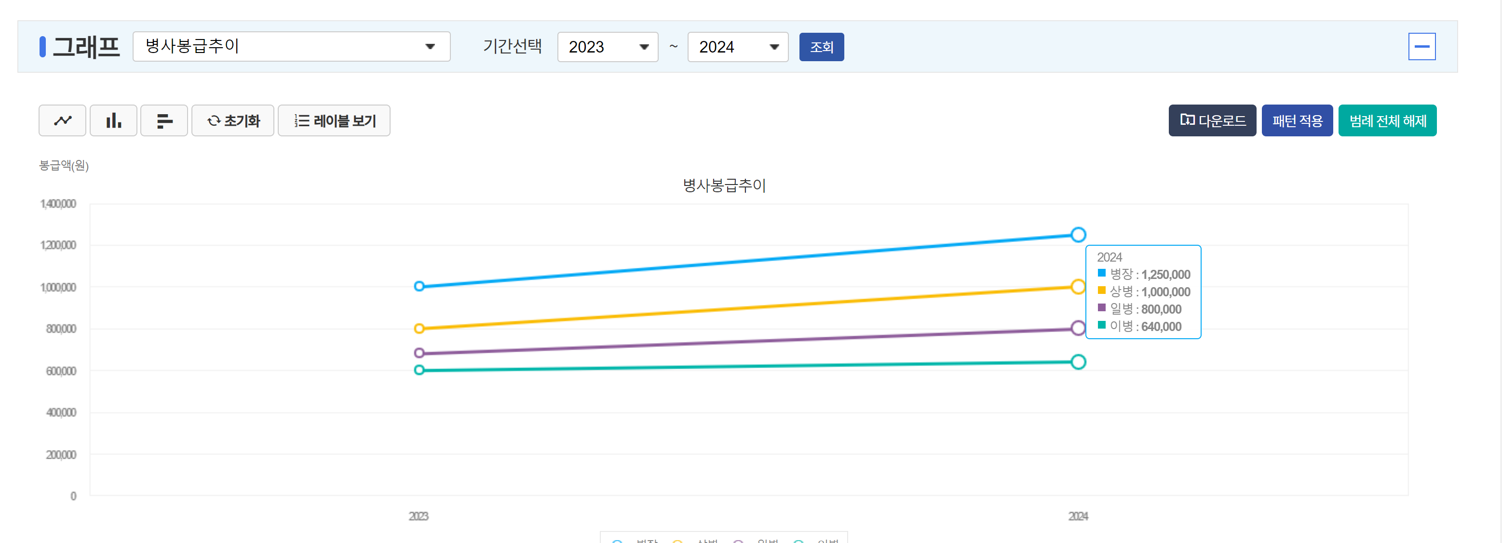The image size is (1502, 543).
Task: Click the 2024 이병 teal data point
Action: tap(1078, 362)
